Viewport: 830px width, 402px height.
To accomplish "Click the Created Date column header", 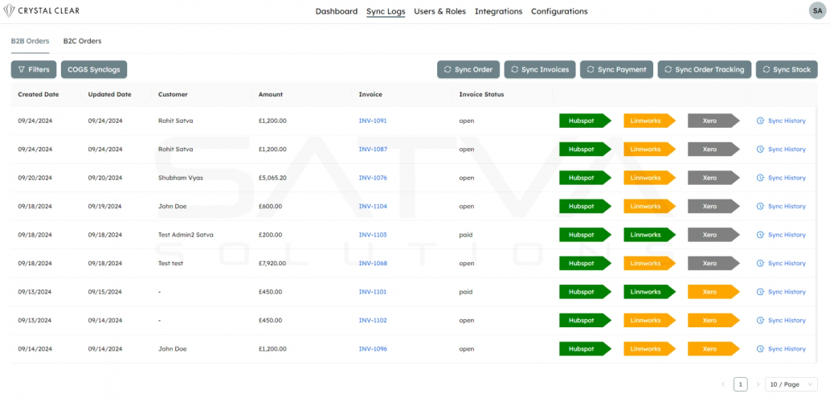I will tap(39, 94).
